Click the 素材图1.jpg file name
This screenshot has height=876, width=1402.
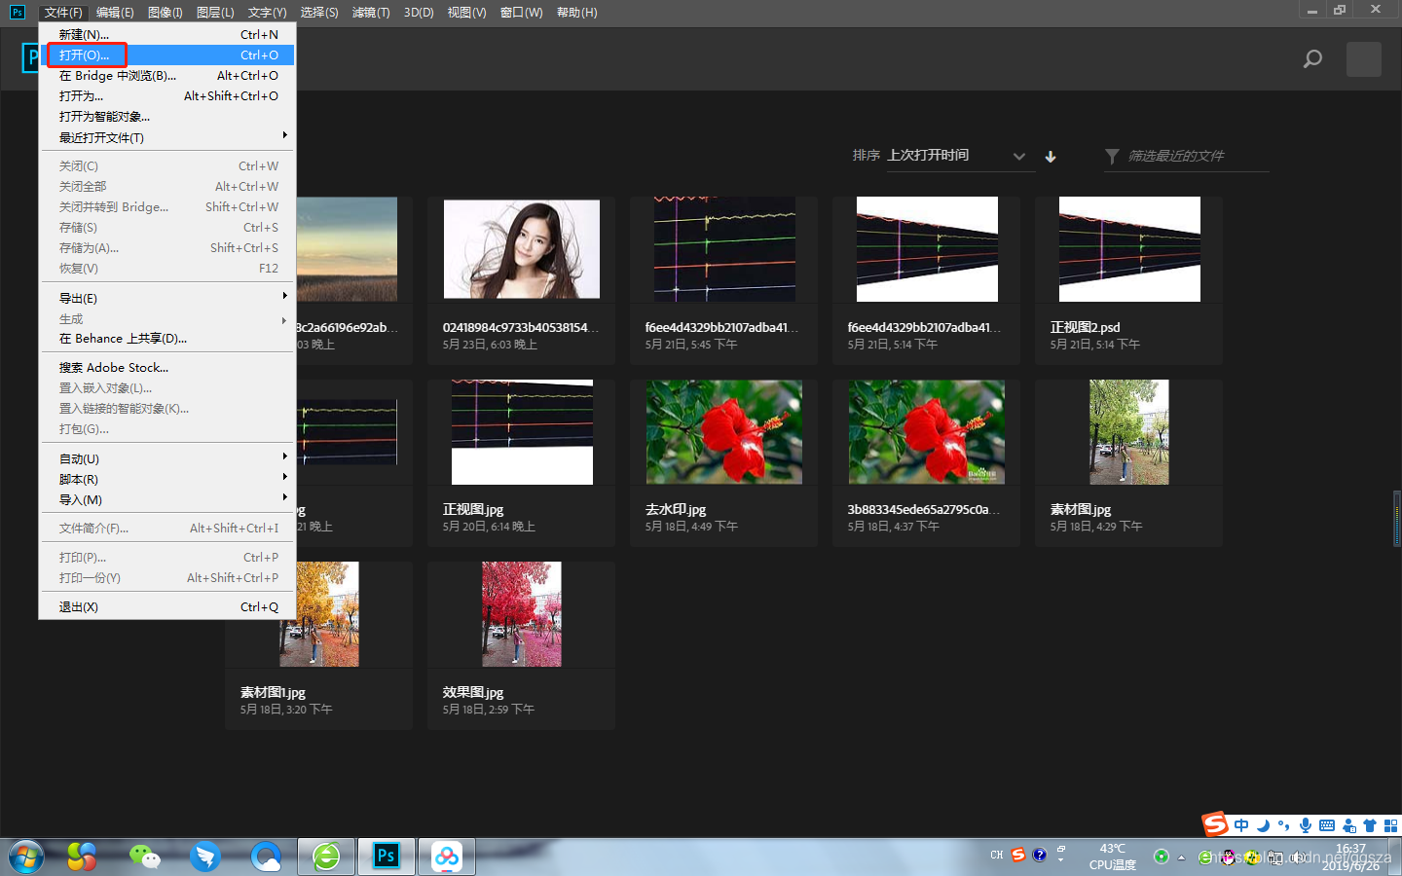273,692
